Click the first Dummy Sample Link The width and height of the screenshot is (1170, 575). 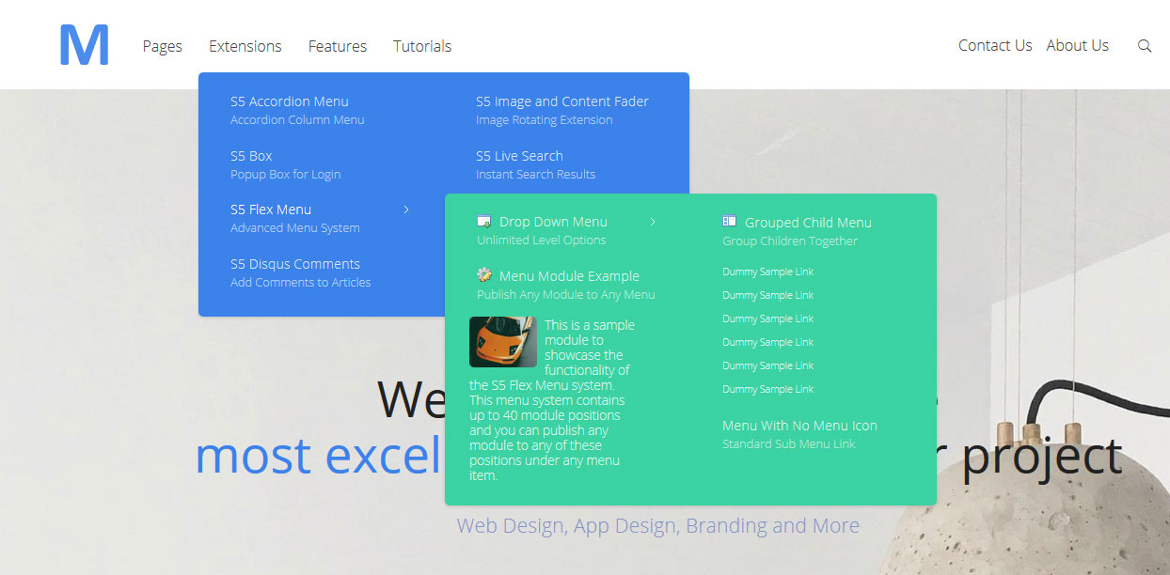tap(768, 272)
